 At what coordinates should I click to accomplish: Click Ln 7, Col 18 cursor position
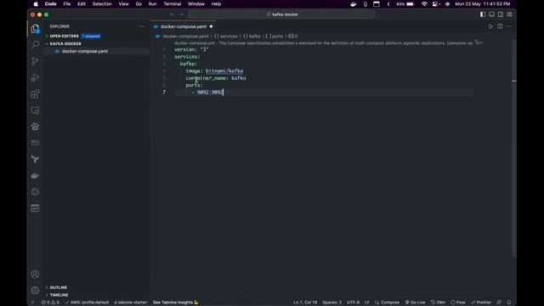click(305, 303)
